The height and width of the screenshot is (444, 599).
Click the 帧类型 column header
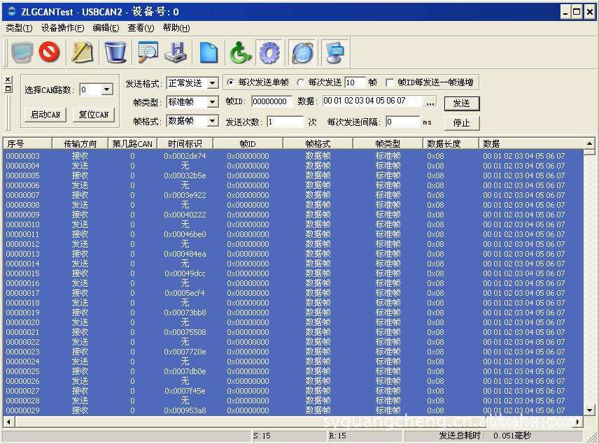tap(388, 143)
